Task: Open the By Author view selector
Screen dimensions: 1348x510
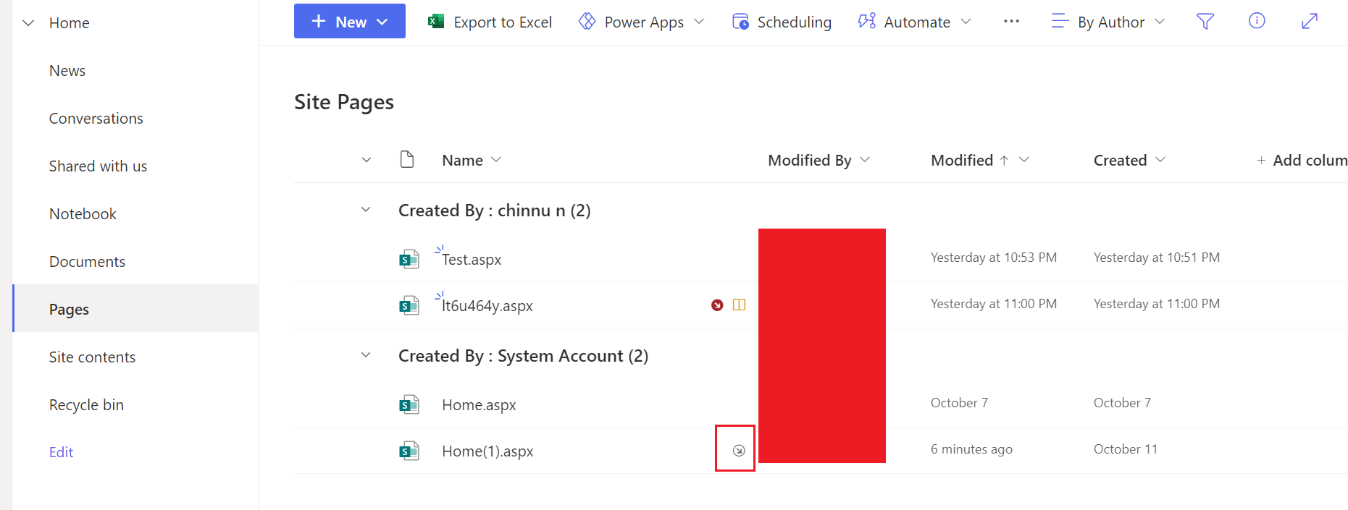Action: pos(1107,22)
